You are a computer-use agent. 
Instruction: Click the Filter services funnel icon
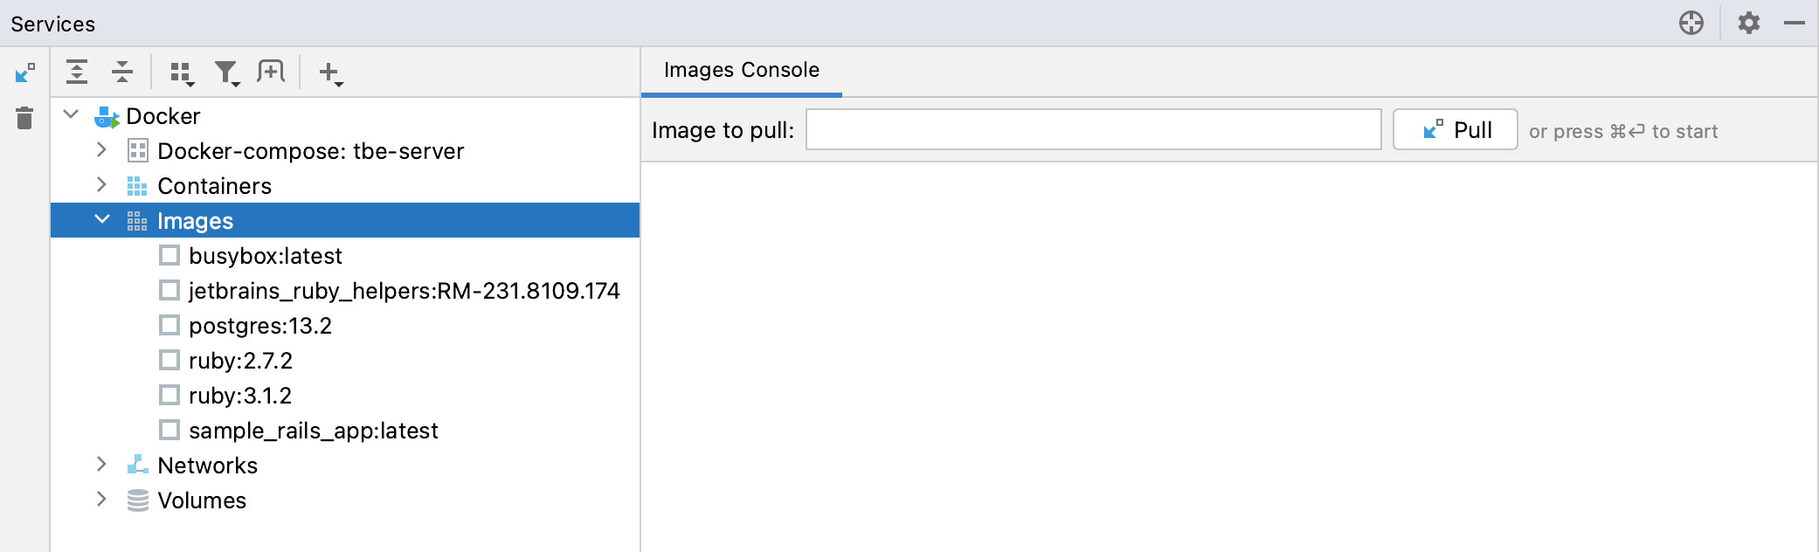[x=229, y=72]
